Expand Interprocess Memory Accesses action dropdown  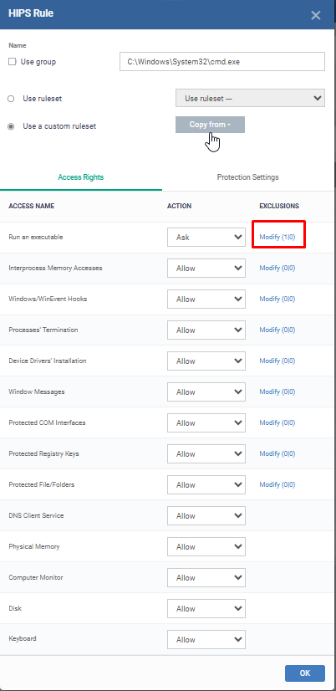coord(206,268)
